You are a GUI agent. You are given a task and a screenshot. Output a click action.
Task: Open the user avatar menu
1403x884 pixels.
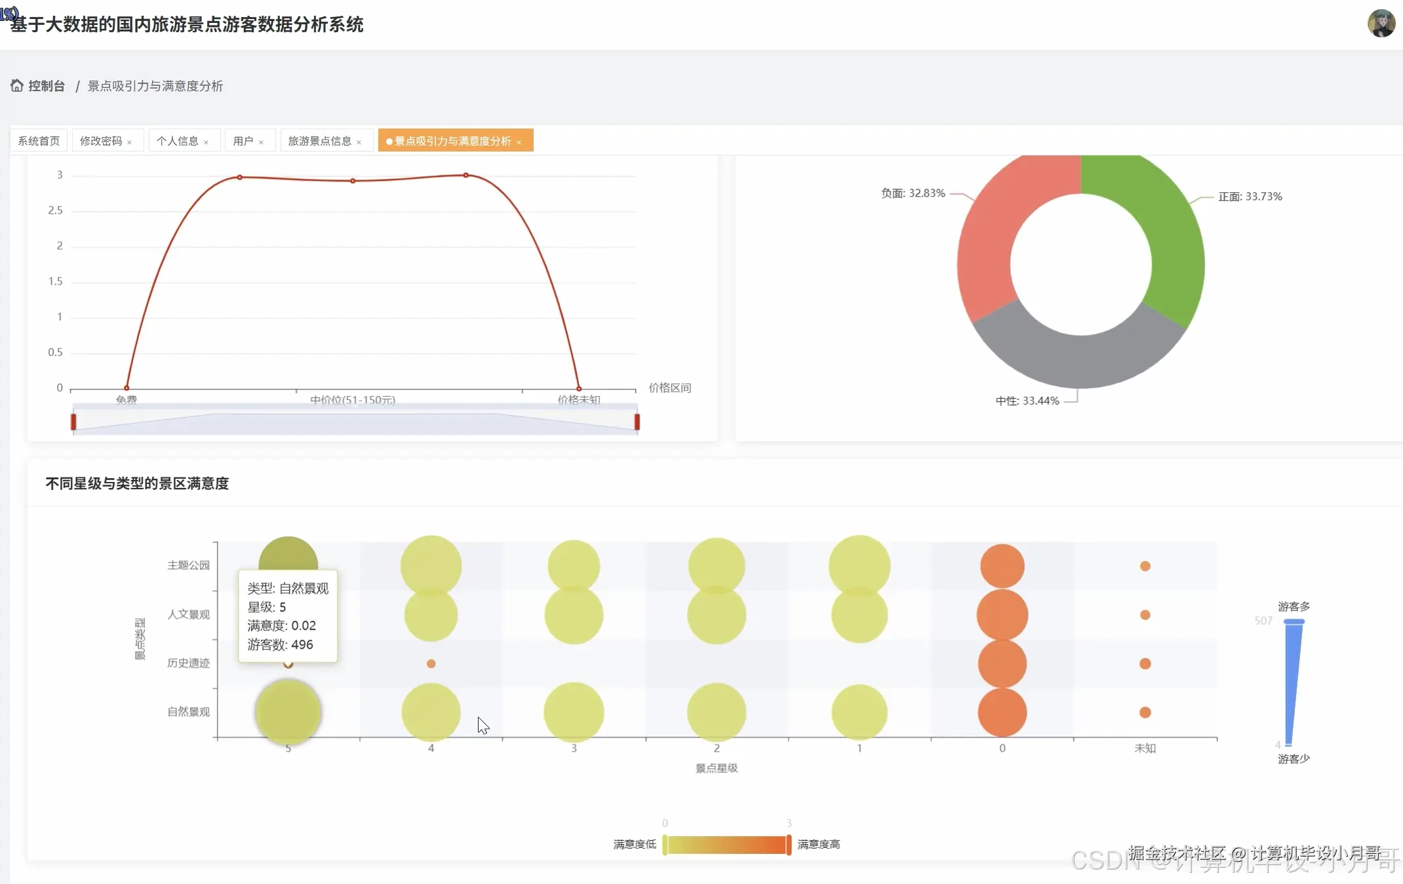click(1381, 24)
